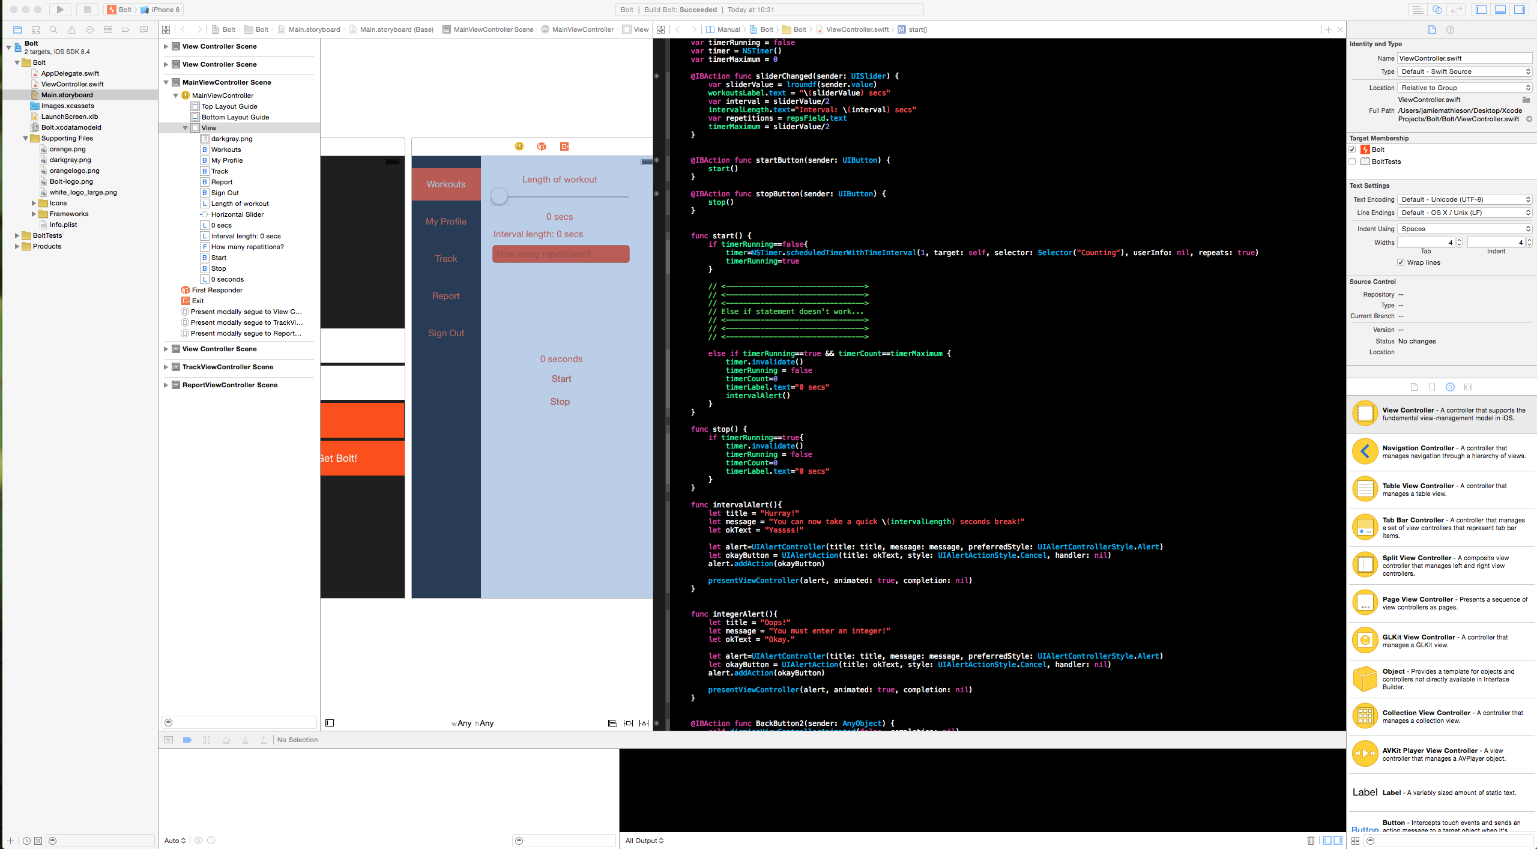This screenshot has width=1537, height=849.
Task: Switch to Assistant editor mode
Action: pyautogui.click(x=1437, y=10)
